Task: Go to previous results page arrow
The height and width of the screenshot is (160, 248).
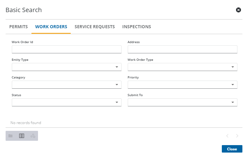Action: (227, 136)
